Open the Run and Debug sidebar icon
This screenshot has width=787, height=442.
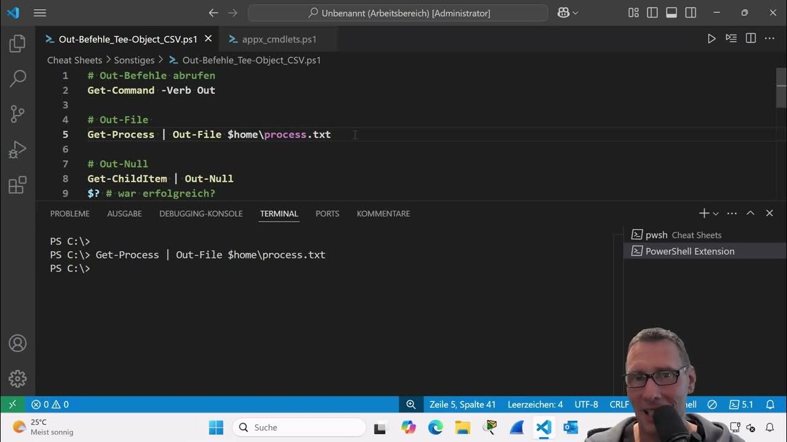pos(18,149)
